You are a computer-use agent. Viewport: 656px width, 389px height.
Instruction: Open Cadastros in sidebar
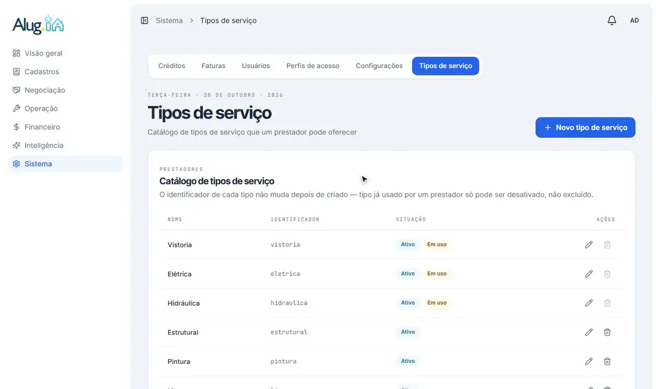[65, 71]
